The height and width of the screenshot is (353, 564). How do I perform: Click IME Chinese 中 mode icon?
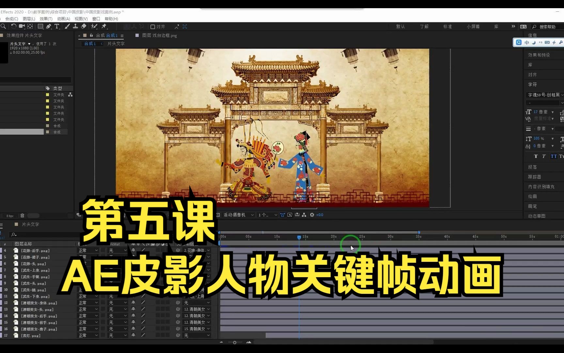point(526,42)
